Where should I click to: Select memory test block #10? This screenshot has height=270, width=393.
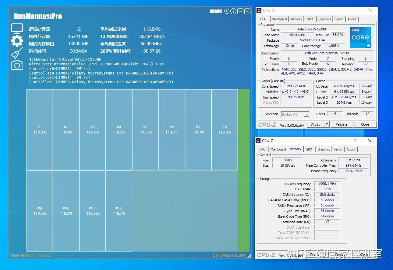(x=66, y=211)
